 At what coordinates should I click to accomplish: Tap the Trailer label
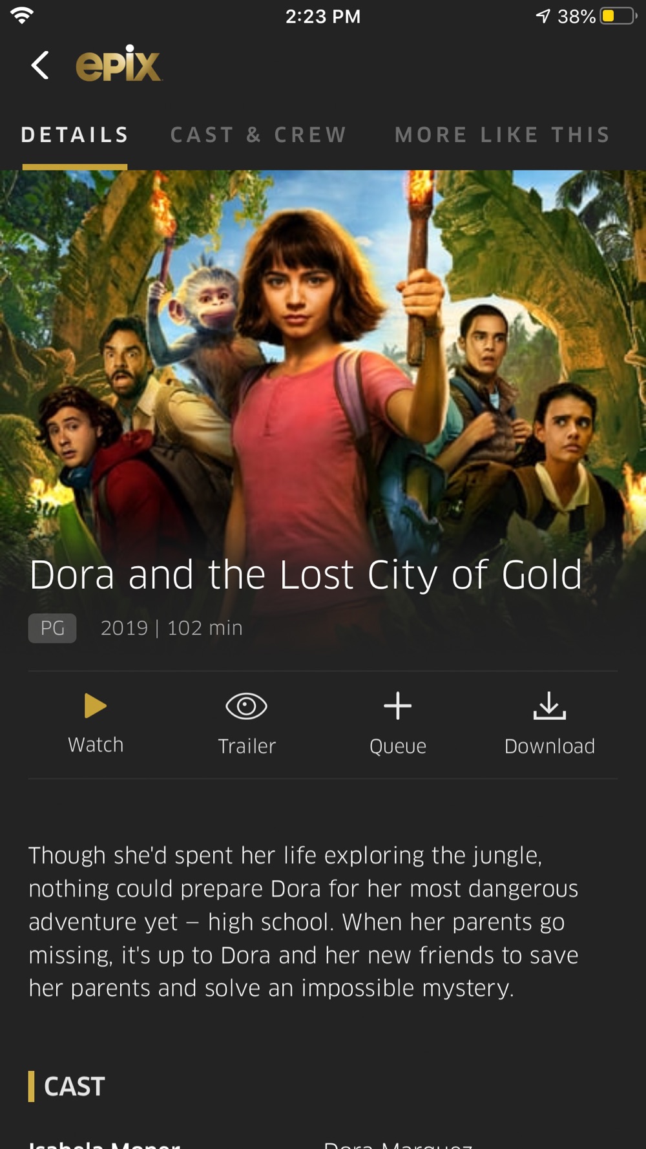[247, 746]
